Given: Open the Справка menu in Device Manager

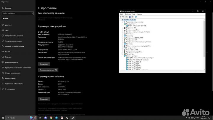Looking at the screenshot, I should point(139,14).
